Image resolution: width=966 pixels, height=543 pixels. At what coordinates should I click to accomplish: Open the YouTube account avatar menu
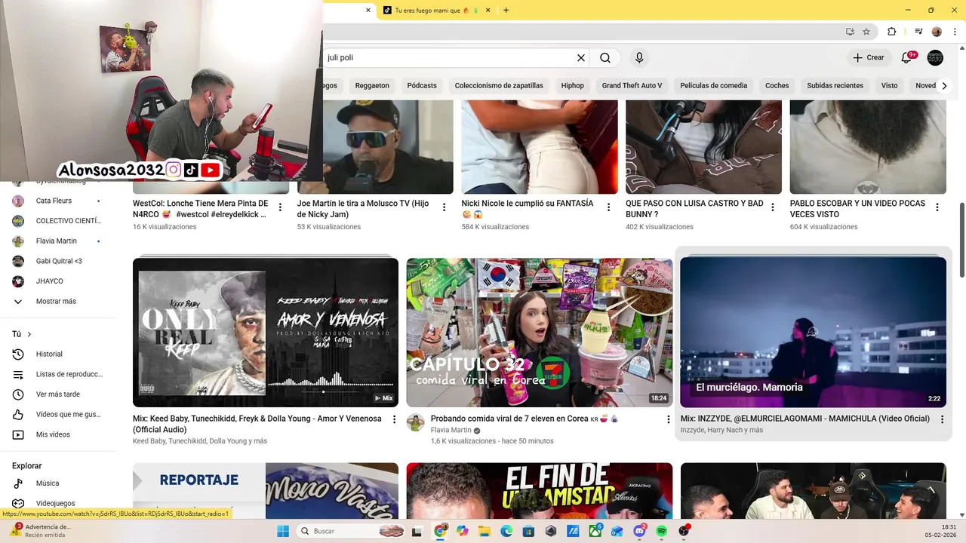[935, 57]
